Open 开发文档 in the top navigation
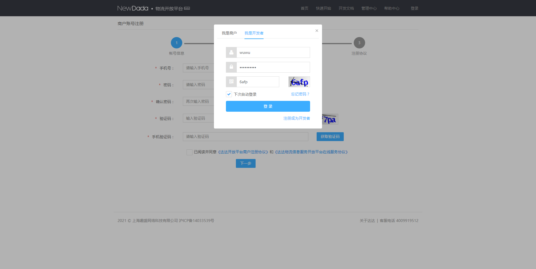Image resolution: width=536 pixels, height=269 pixels. point(346,8)
